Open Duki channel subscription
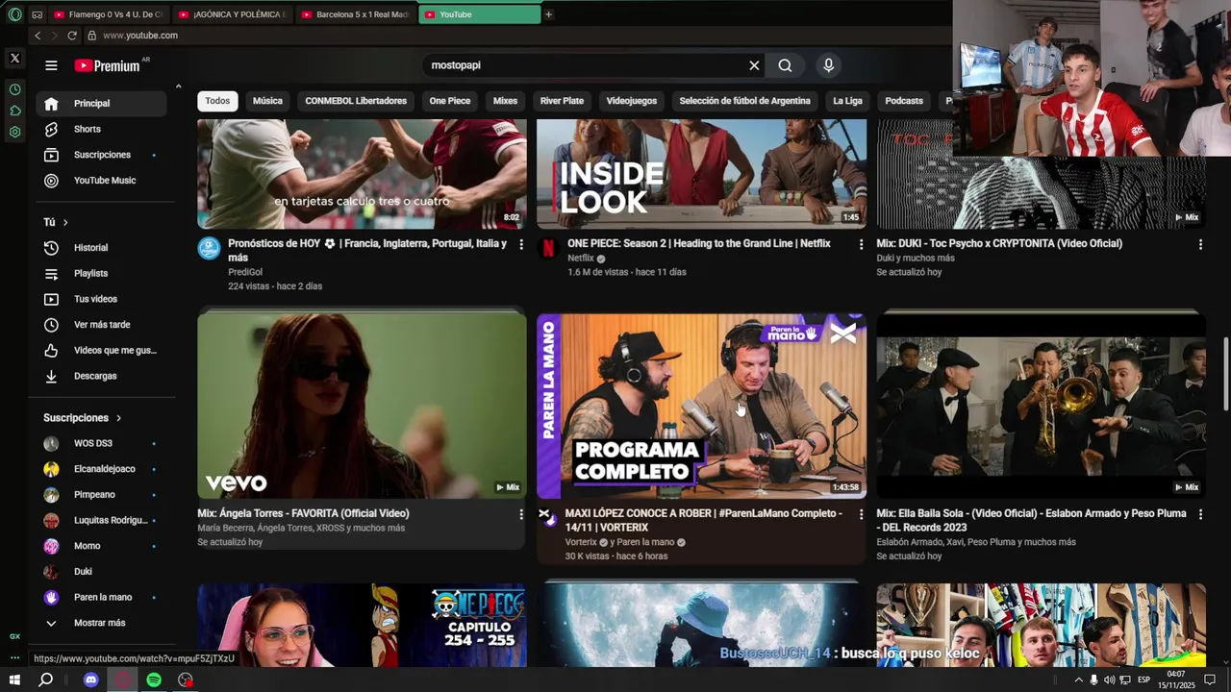The width and height of the screenshot is (1231, 692). click(101, 572)
